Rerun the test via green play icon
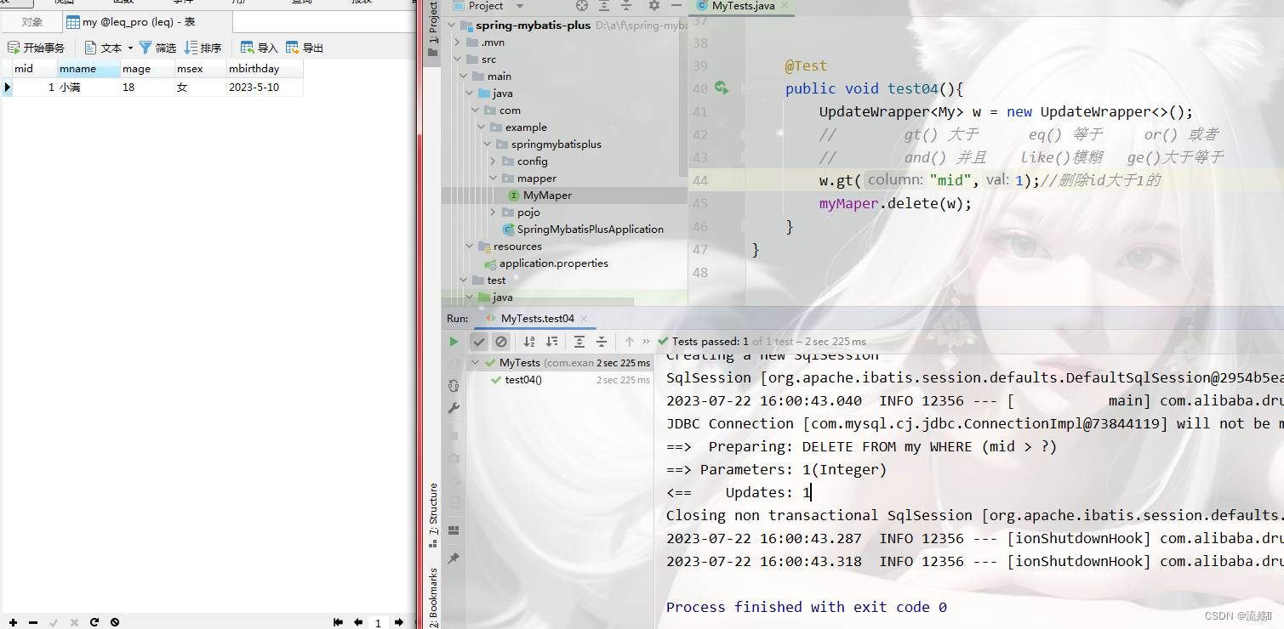The width and height of the screenshot is (1284, 629). [x=454, y=341]
